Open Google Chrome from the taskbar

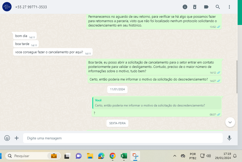click(112, 156)
